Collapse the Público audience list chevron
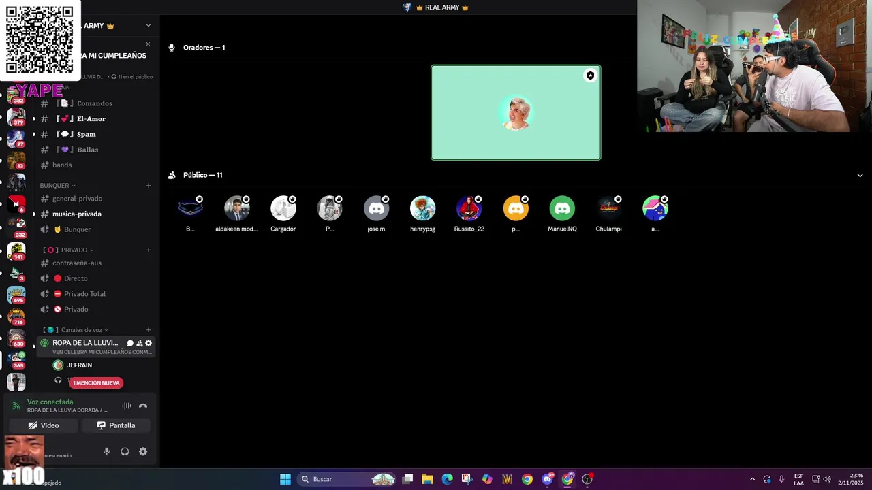The width and height of the screenshot is (872, 490). pos(860,175)
